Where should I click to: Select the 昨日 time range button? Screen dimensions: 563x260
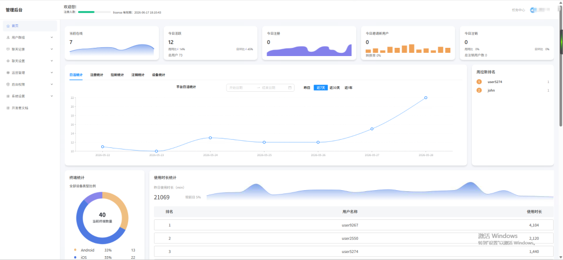(x=307, y=87)
